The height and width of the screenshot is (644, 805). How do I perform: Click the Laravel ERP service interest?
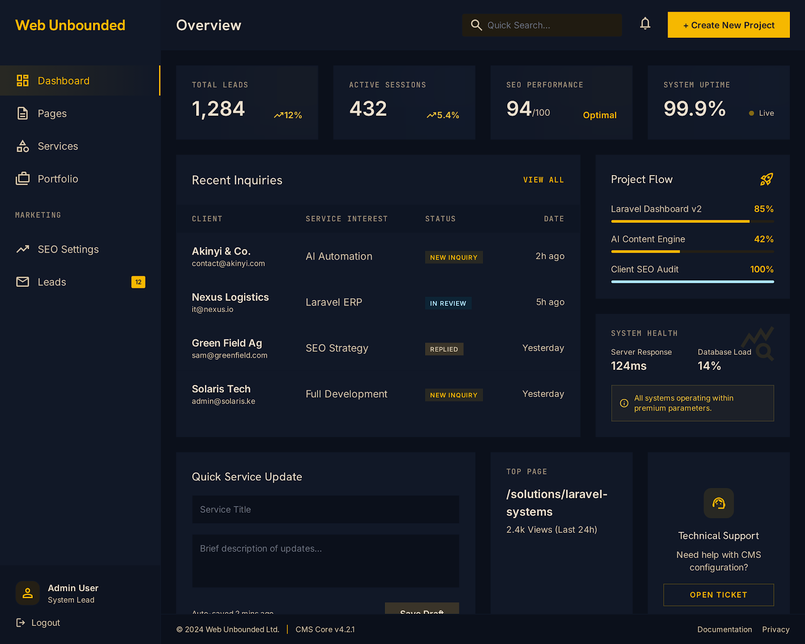pyautogui.click(x=334, y=302)
